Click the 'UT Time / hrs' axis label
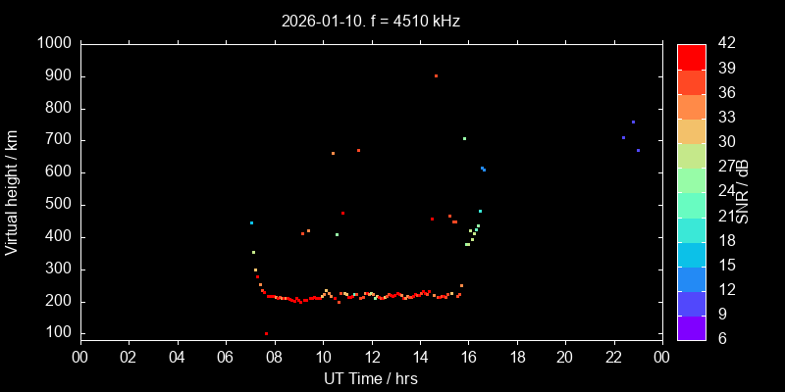 (370, 377)
